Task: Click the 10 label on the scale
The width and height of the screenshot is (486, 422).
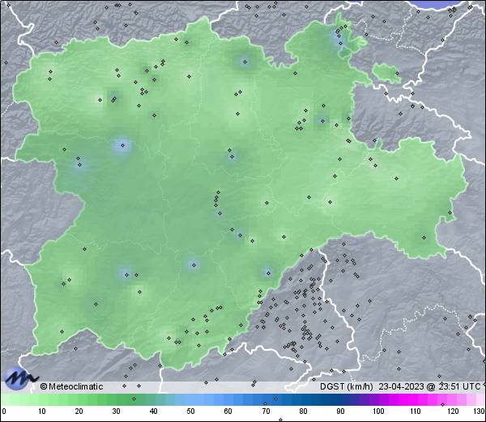Action: click(x=42, y=411)
